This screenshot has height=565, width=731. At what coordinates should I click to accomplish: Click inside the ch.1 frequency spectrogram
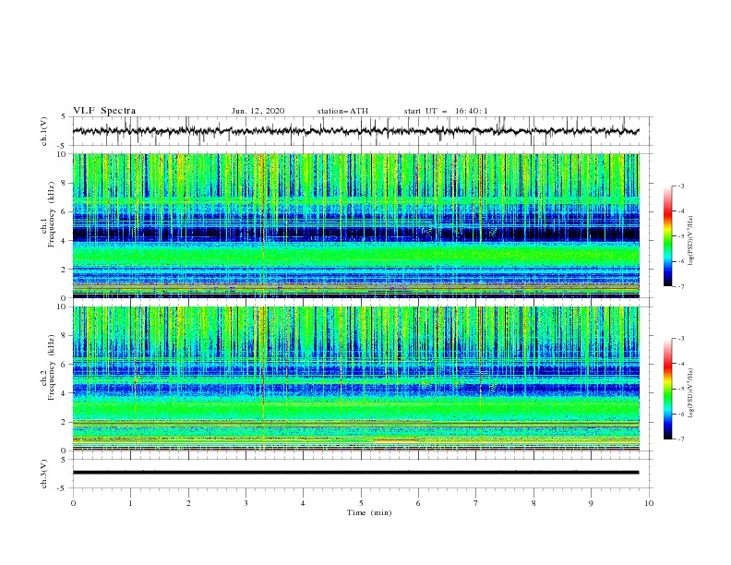(x=355, y=225)
